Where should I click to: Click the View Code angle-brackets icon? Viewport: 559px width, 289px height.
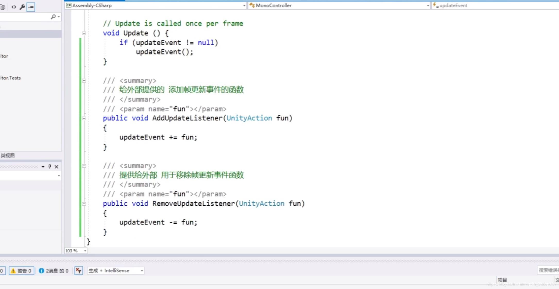tap(14, 7)
